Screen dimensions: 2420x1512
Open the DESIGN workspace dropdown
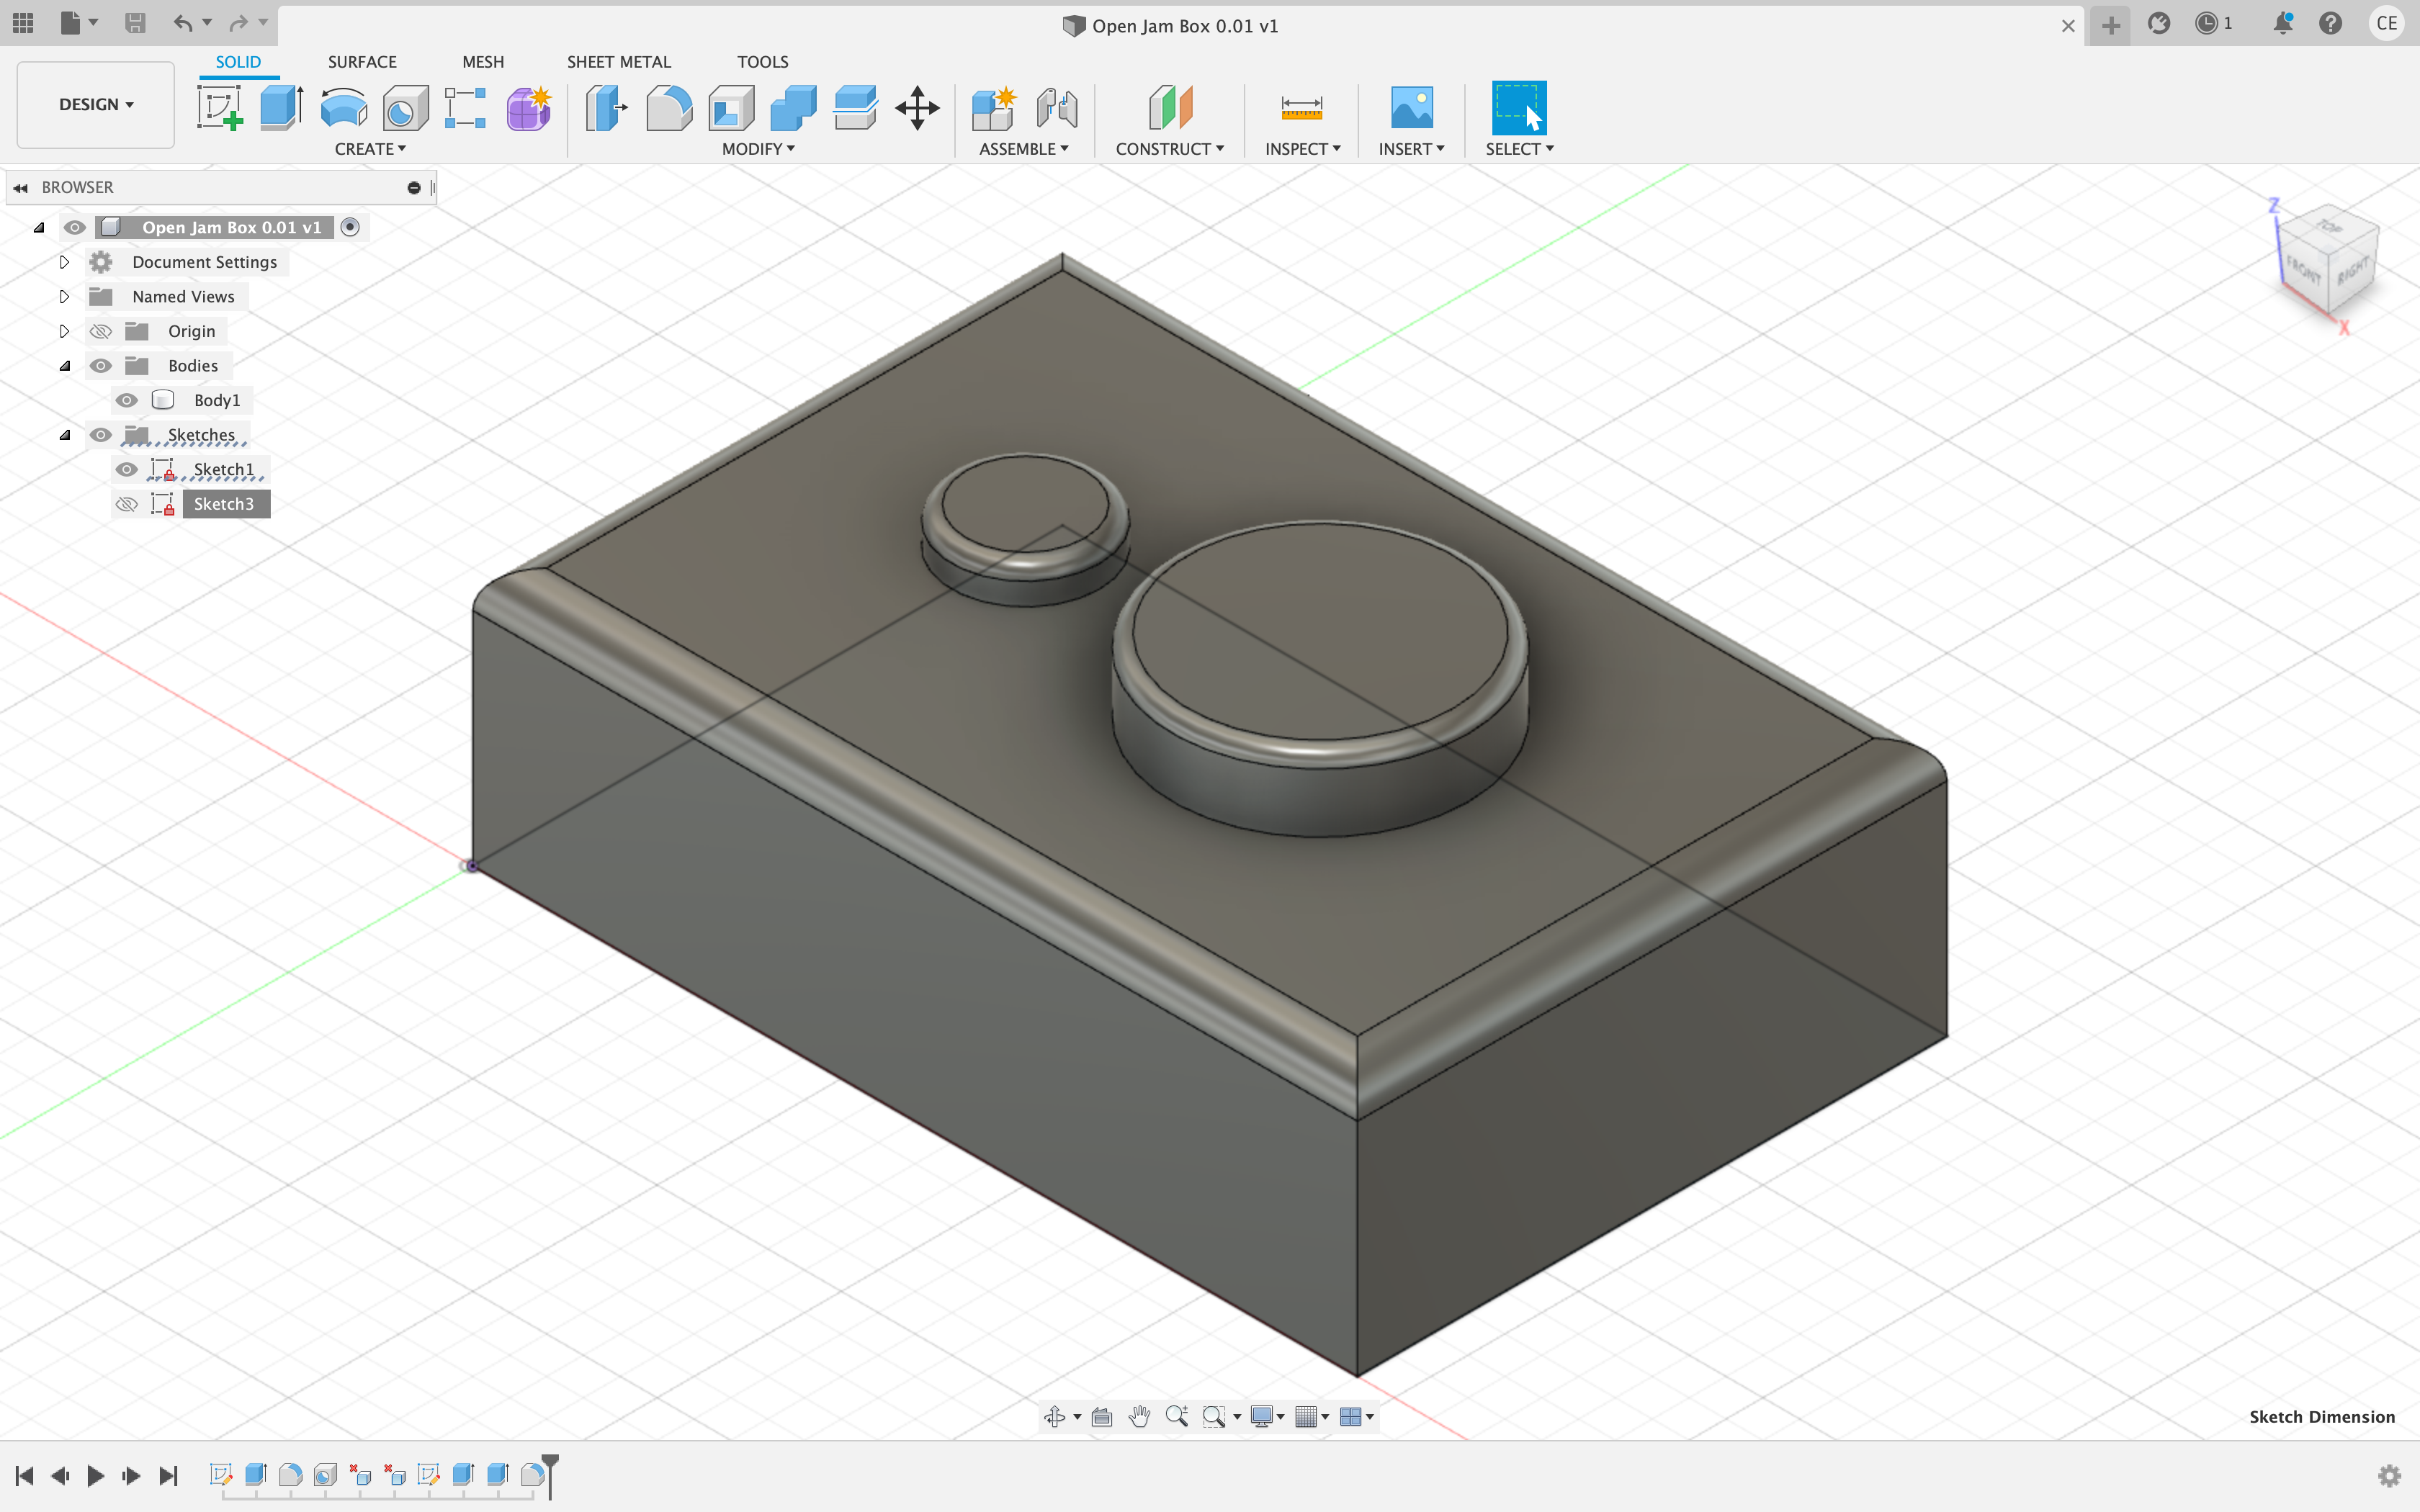(96, 104)
